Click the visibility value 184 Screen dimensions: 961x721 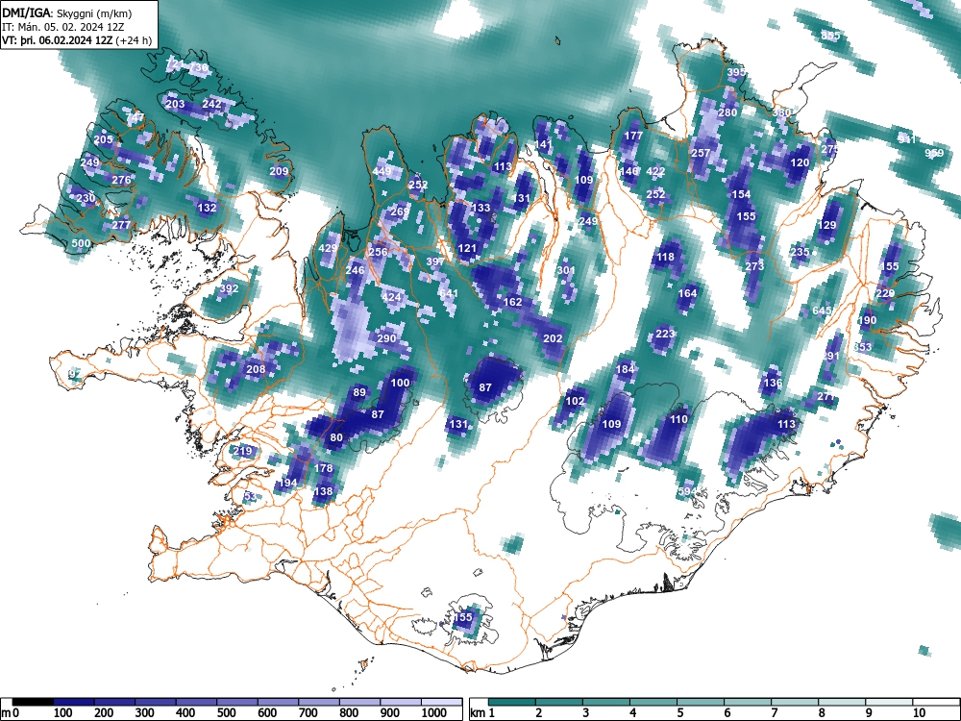tap(626, 369)
